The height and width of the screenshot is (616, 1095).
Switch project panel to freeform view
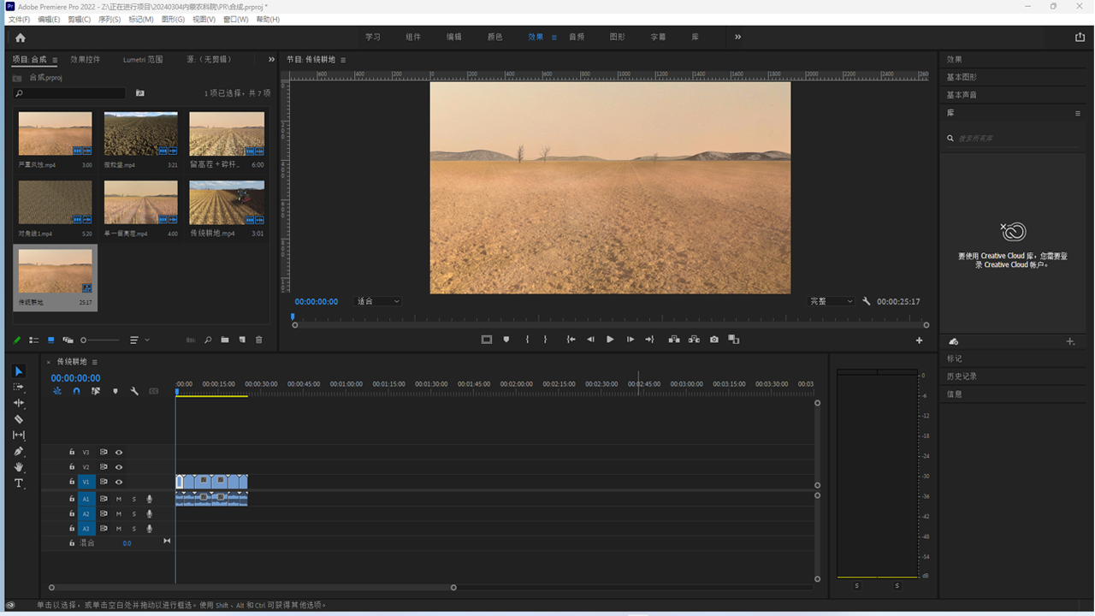(x=68, y=340)
